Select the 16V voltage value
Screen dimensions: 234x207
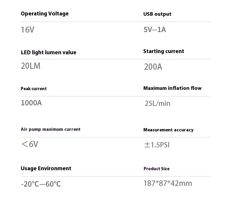point(28,30)
